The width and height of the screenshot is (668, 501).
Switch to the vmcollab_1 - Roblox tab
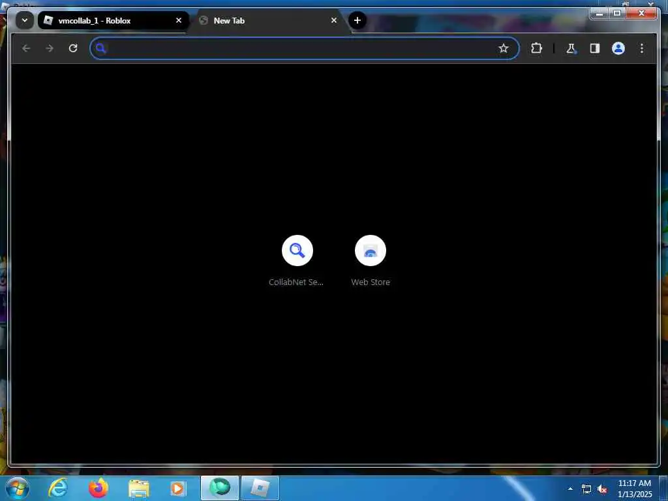(x=114, y=20)
